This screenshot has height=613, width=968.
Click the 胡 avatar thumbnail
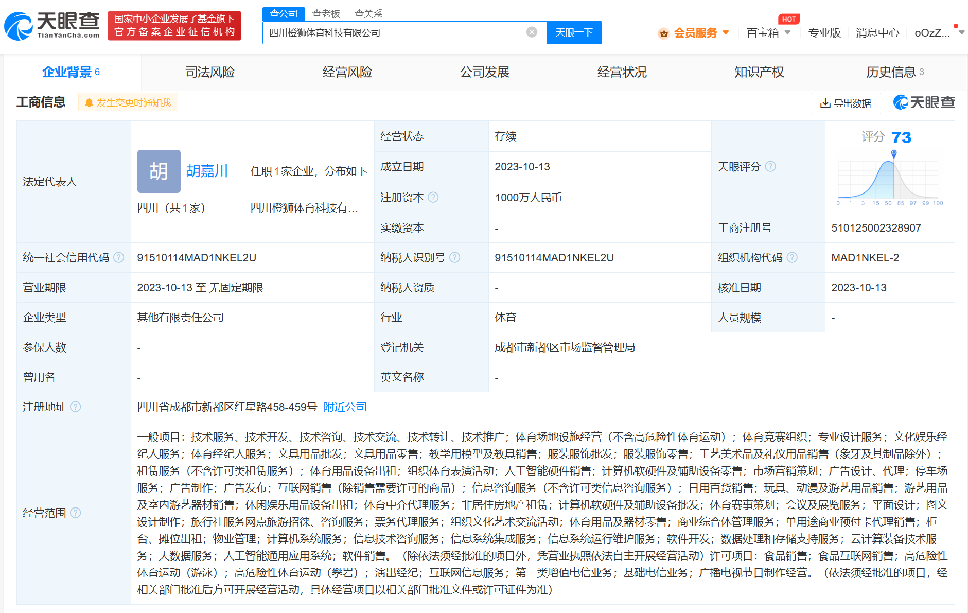[159, 171]
